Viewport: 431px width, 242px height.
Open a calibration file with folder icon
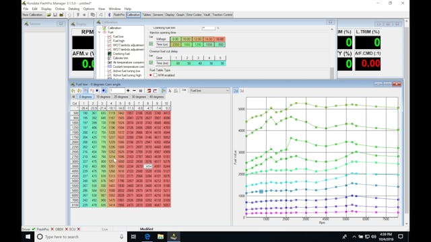48,15
